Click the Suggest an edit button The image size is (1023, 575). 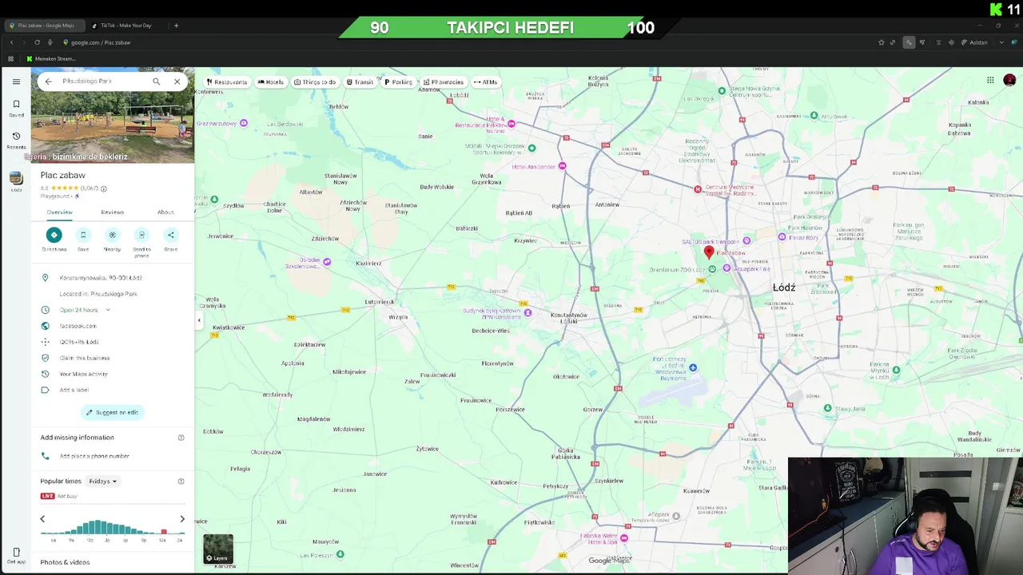click(x=113, y=412)
